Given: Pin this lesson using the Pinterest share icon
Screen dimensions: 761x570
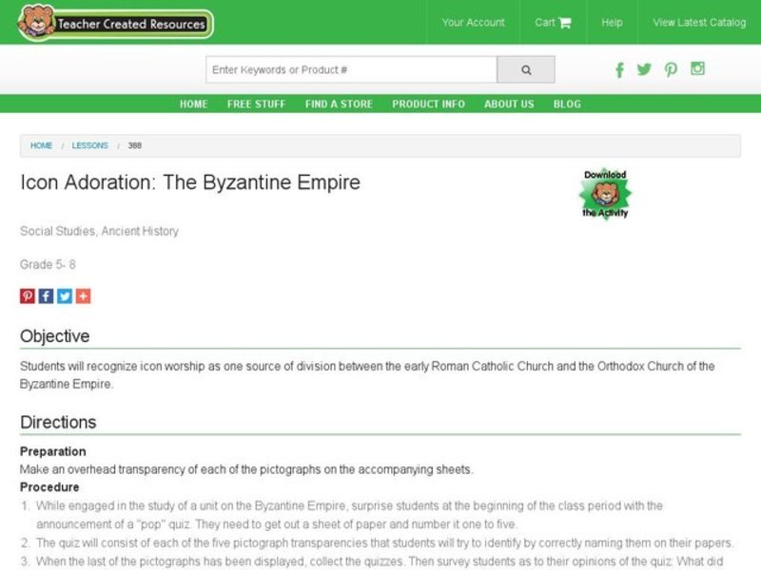Looking at the screenshot, I should tap(26, 295).
